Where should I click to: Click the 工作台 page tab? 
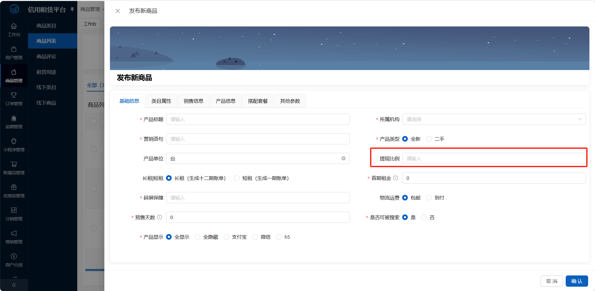pos(90,24)
